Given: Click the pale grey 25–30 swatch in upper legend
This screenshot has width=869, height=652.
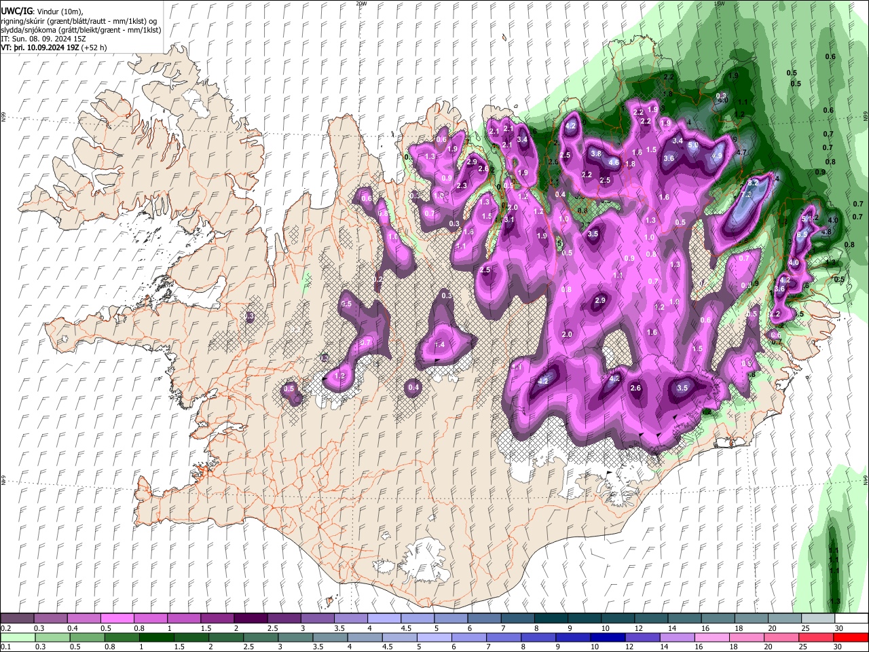Looking at the screenshot, I should (x=817, y=618).
